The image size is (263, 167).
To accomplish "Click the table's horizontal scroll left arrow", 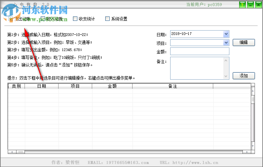I will [x=12, y=152].
